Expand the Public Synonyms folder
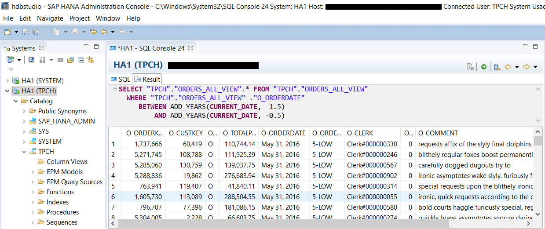545x229 pixels. tap(24, 111)
